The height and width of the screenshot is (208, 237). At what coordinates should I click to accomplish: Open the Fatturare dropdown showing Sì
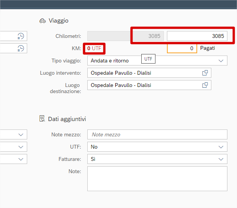221,159
